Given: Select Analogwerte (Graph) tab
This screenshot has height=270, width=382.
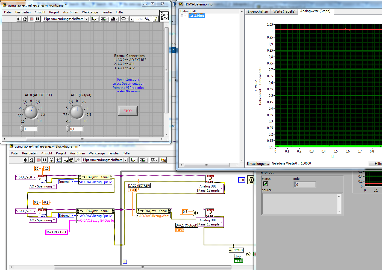Looking at the screenshot, I should (x=315, y=11).
